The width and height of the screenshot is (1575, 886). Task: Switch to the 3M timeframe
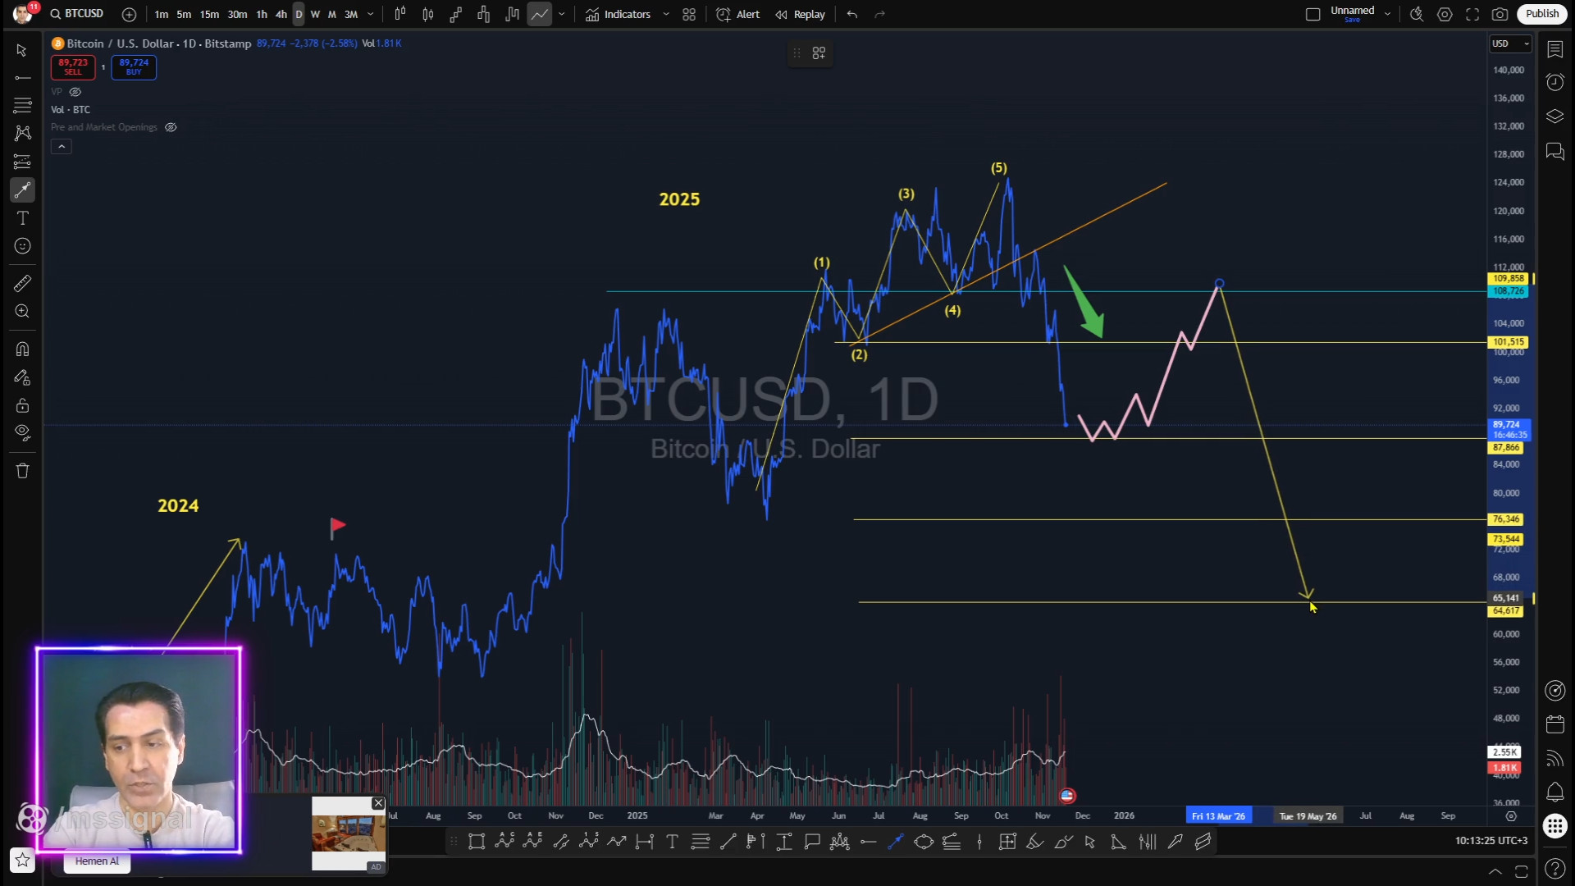(x=351, y=14)
